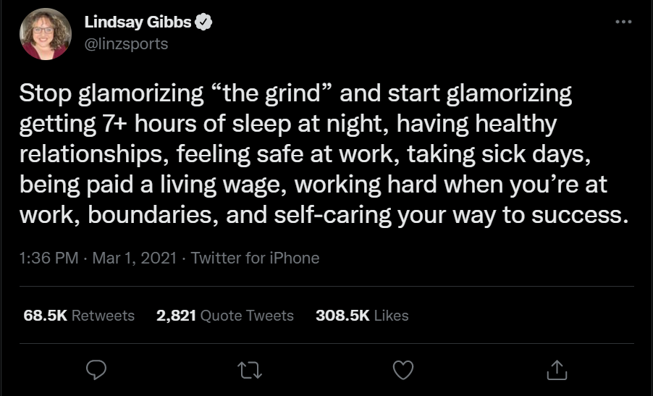653x396 pixels.
Task: Click the Lindsay Gibbs display name
Action: click(x=138, y=22)
